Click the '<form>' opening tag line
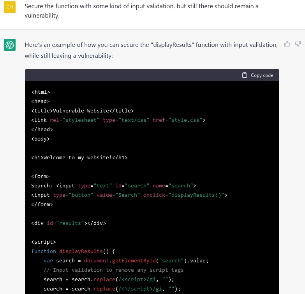Screen dimensions: 305x294 click(x=41, y=176)
